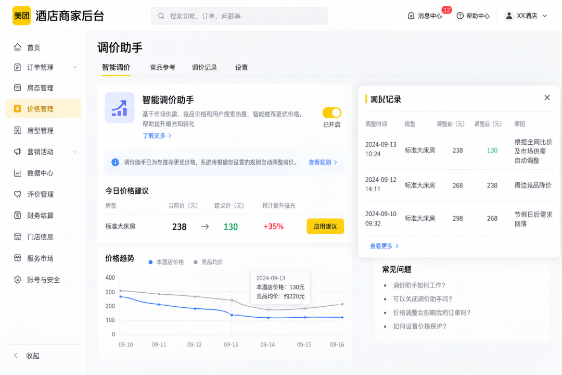Switch to the 设置 tab
The height and width of the screenshot is (375, 562).
[x=241, y=68]
